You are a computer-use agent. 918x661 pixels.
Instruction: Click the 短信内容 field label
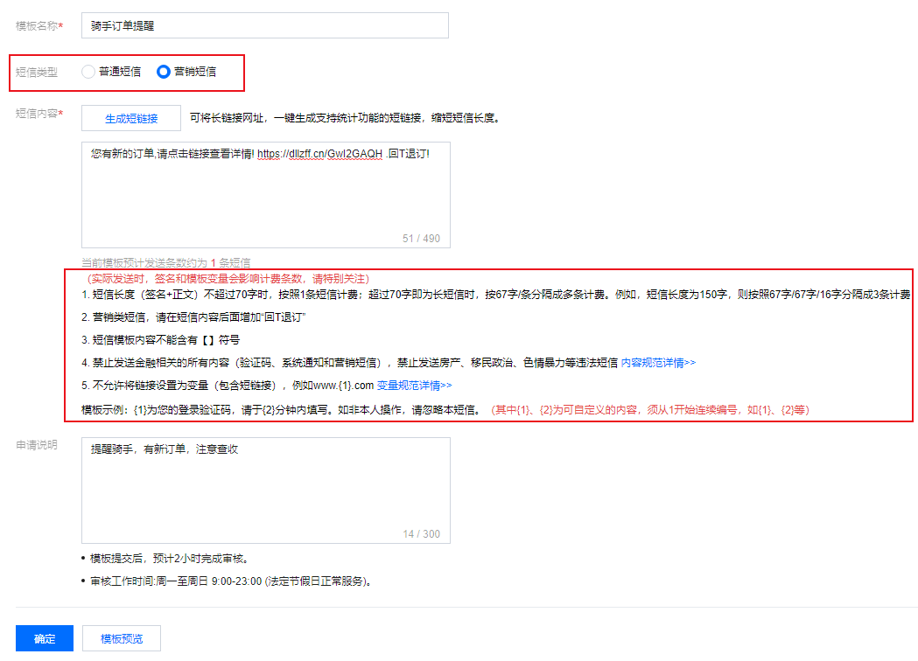tap(39, 114)
